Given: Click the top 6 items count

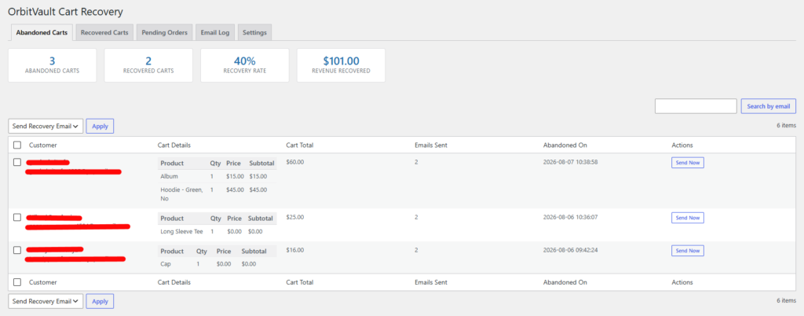Looking at the screenshot, I should coord(786,125).
